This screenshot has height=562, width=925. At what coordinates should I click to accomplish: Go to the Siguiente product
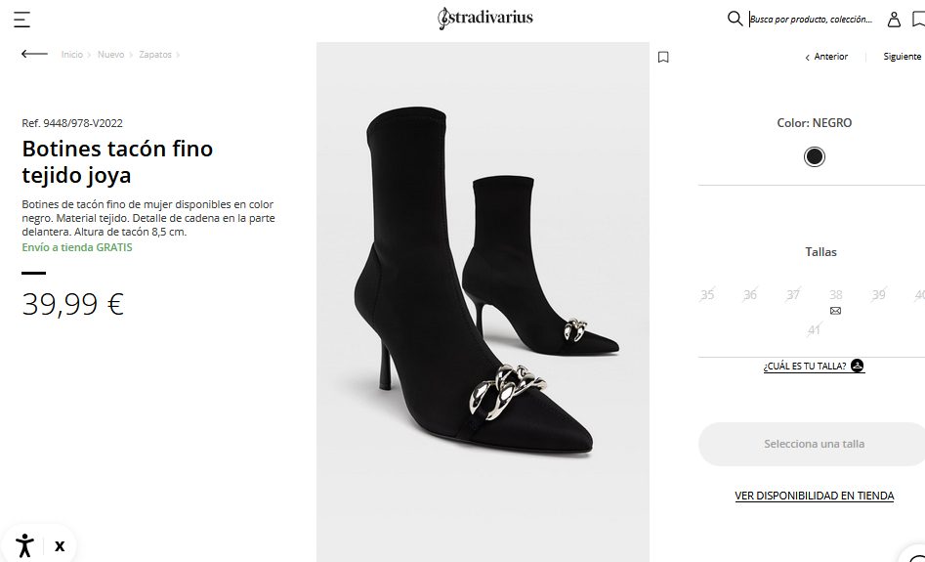pyautogui.click(x=902, y=57)
